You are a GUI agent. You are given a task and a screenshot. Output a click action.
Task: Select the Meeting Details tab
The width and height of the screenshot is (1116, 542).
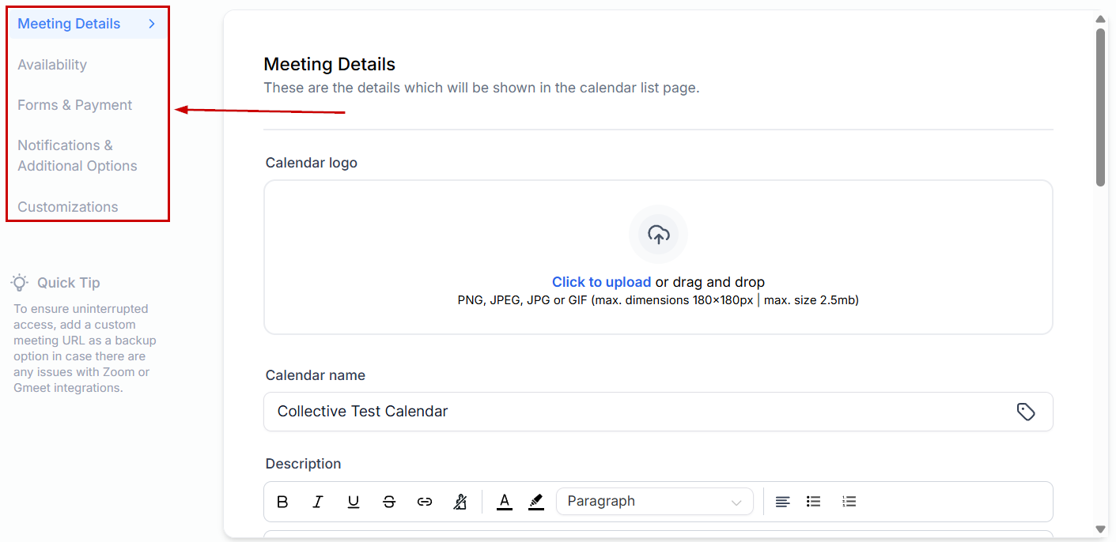tap(88, 24)
